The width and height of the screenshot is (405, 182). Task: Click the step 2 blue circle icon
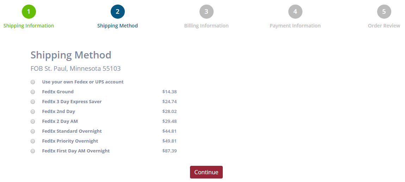[x=117, y=12]
